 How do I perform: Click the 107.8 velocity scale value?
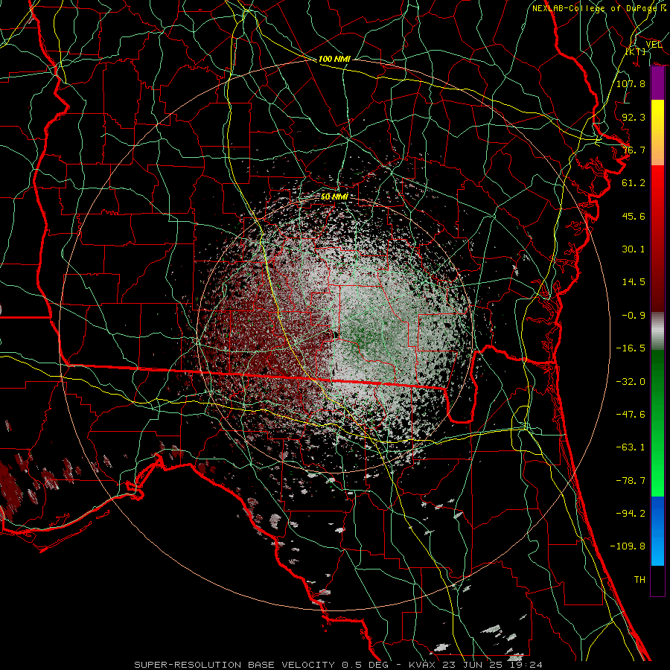click(x=631, y=83)
